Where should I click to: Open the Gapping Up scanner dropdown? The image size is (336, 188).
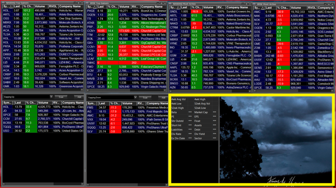[x=51, y=97]
